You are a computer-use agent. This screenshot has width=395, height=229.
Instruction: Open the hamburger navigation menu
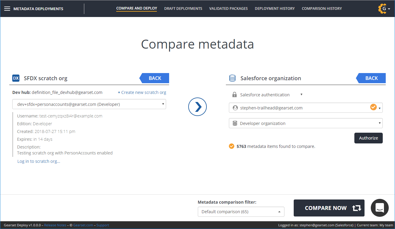tap(7, 9)
